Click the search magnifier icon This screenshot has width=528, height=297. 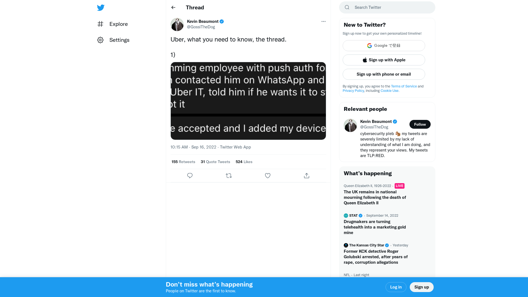(347, 7)
